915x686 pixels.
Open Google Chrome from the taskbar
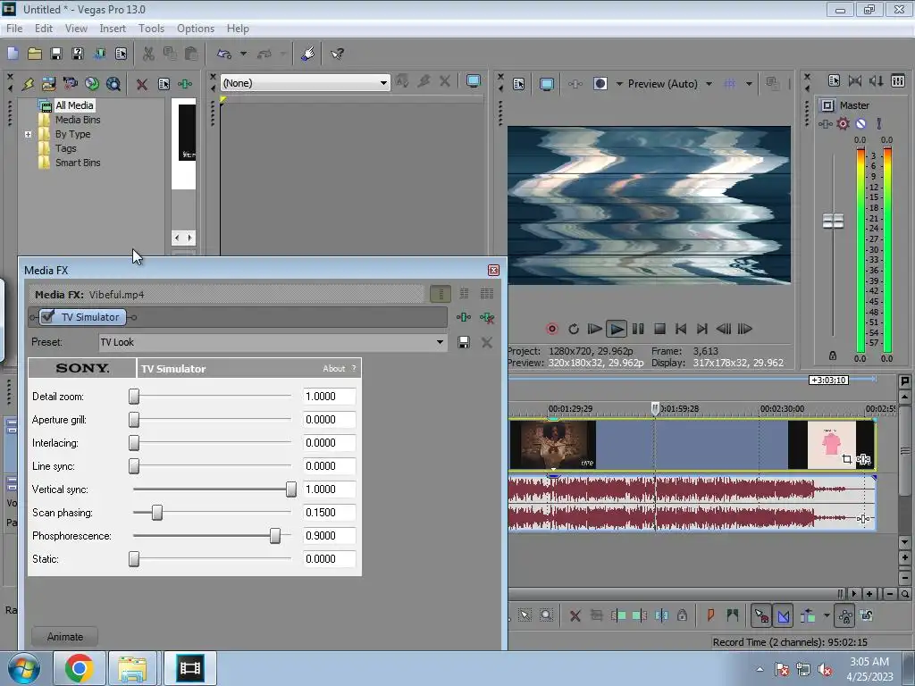[x=80, y=668]
